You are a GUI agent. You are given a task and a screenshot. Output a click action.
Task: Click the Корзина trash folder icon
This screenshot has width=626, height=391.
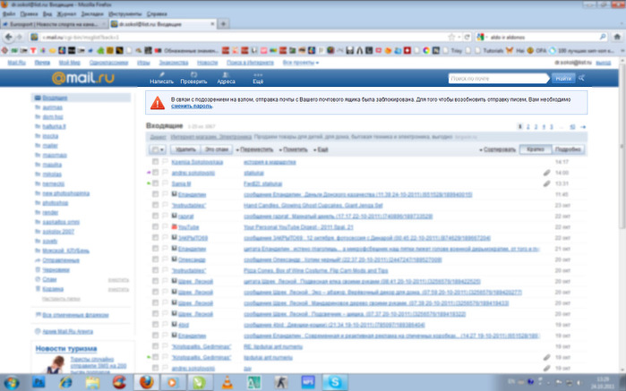coord(38,289)
